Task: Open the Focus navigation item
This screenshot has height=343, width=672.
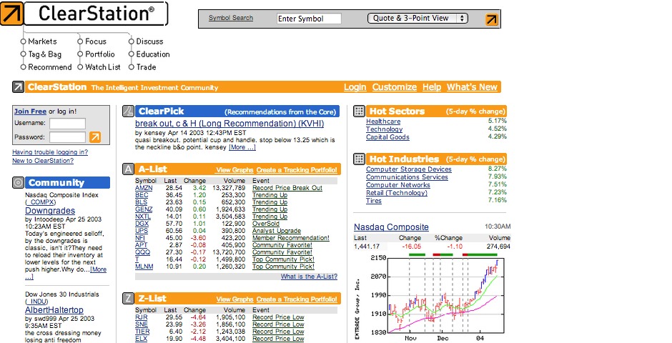Action: (x=96, y=41)
